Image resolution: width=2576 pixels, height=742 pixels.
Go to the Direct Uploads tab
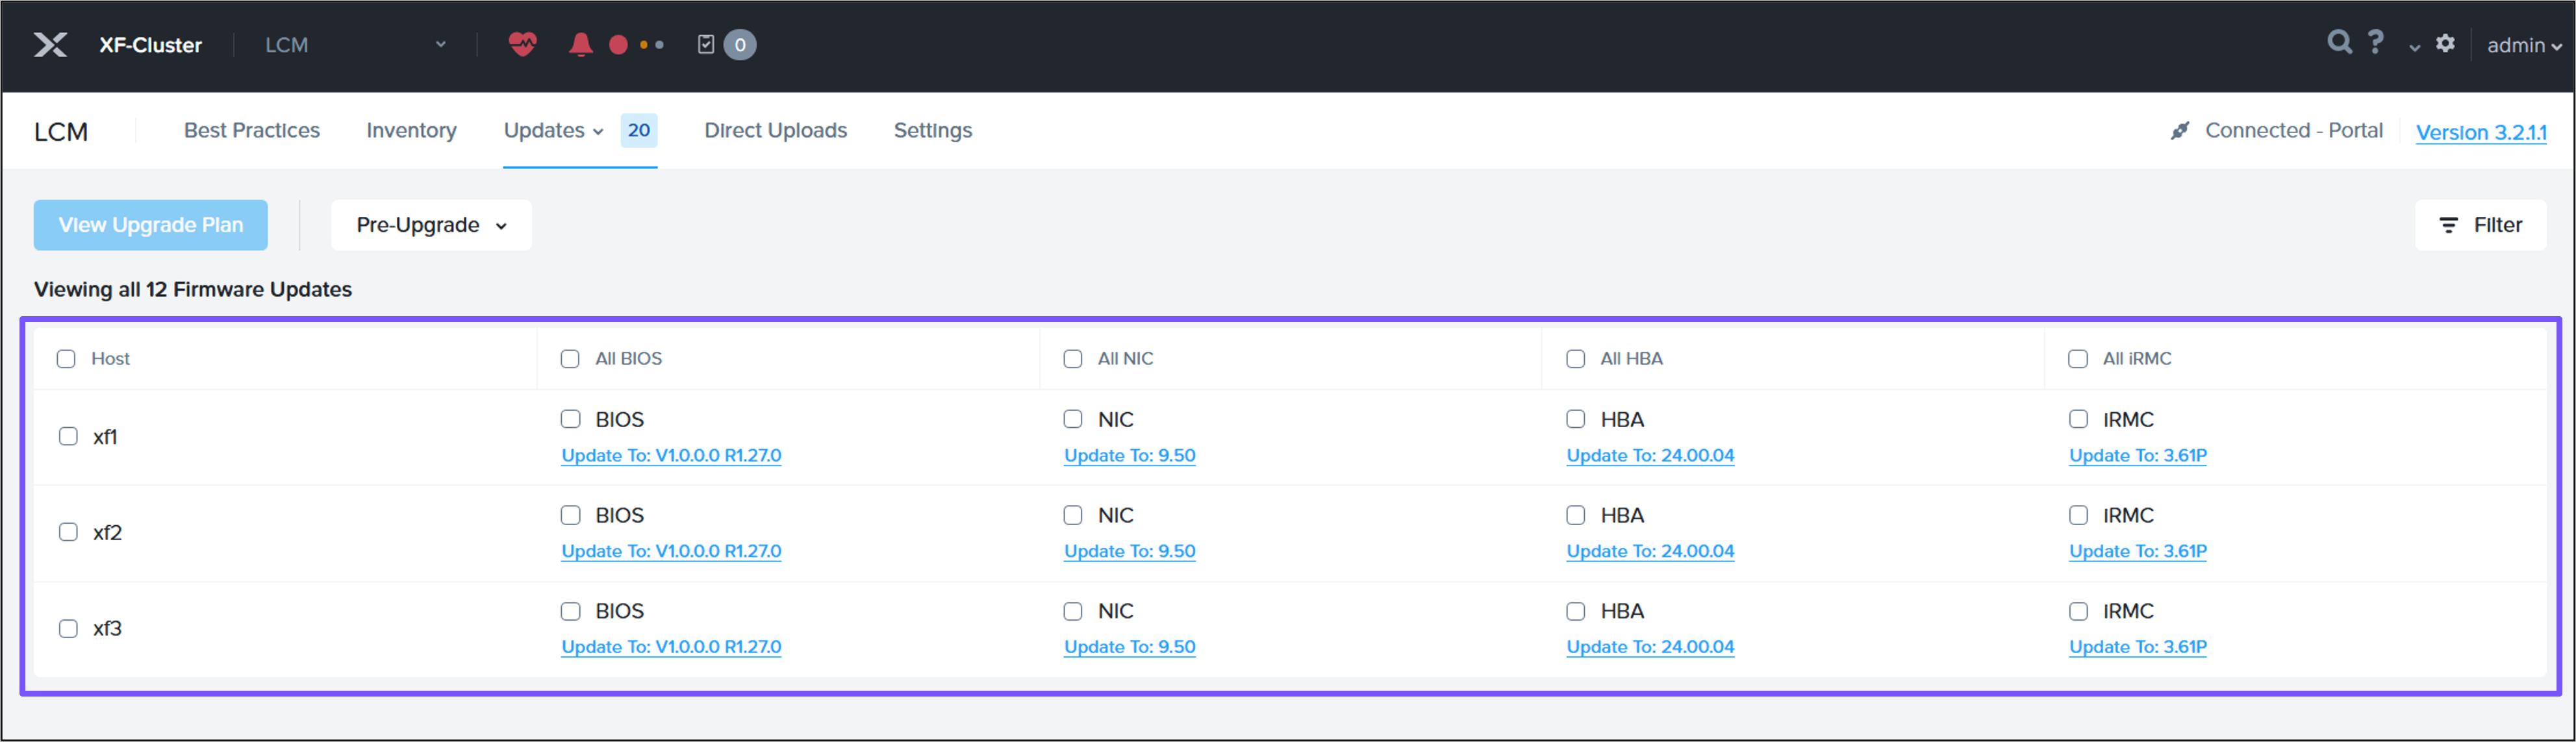pos(775,131)
